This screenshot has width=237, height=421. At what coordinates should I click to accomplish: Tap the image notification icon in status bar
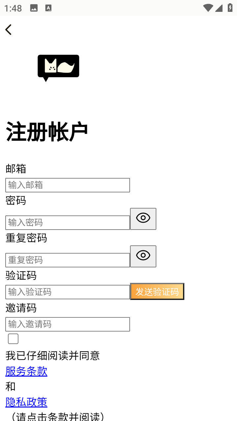pos(34,8)
